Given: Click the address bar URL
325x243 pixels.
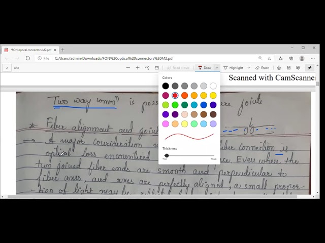Looking at the screenshot, I should pos(114,59).
